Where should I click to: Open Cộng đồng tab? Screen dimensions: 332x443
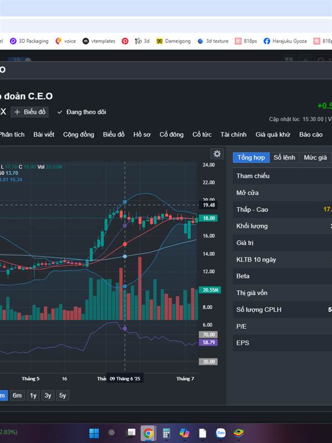tap(79, 135)
